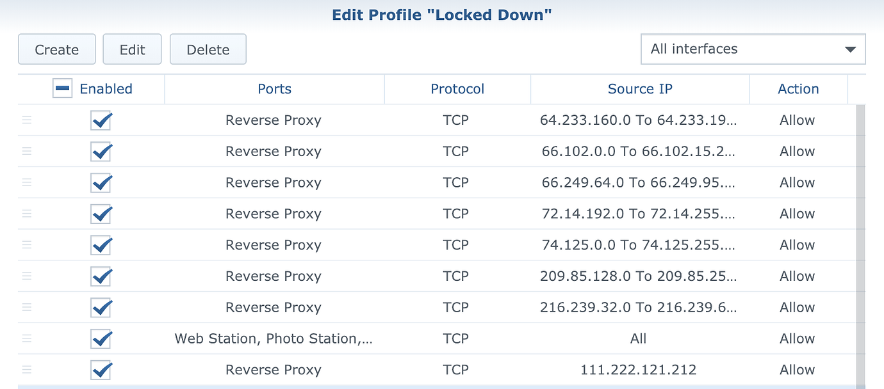Grab the reorder icon next to the 66.102.0.0 rule

coord(26,151)
